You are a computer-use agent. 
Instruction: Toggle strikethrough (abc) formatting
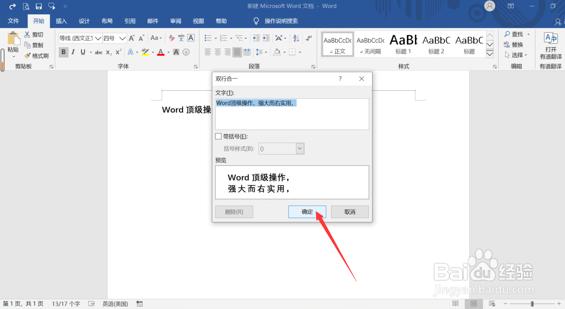tap(99, 52)
